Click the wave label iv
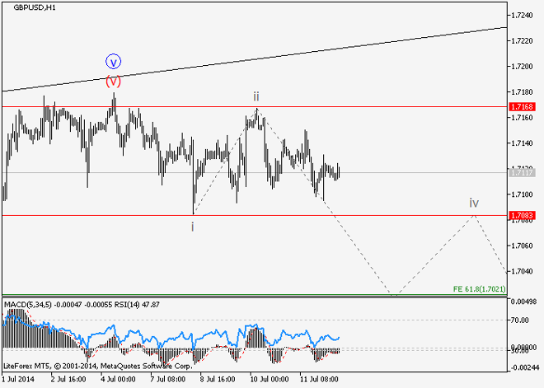Viewport: 544px width, 388px height. [474, 203]
